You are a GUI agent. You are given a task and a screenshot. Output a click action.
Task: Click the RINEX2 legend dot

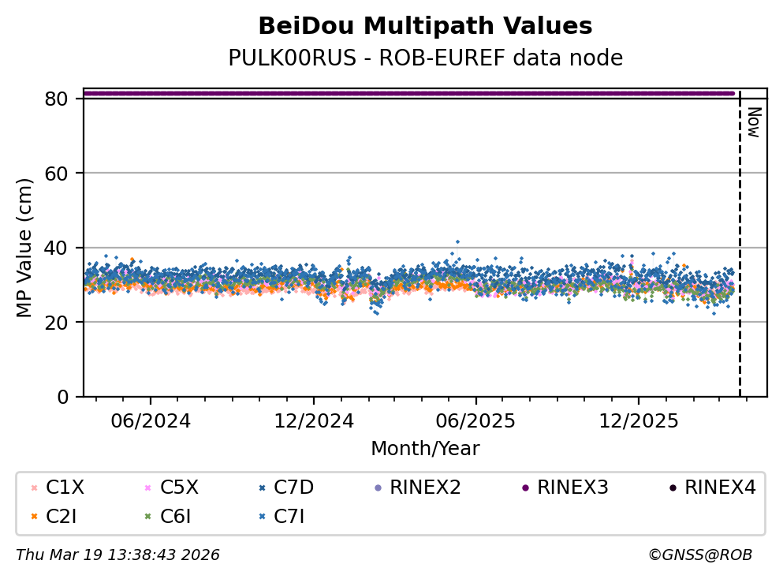pyautogui.click(x=377, y=488)
